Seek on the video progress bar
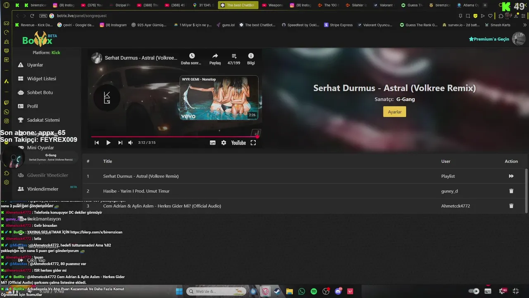This screenshot has height=298, width=529. [x=174, y=136]
